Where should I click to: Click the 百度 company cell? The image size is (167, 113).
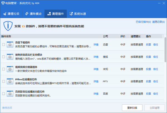tap(105, 94)
